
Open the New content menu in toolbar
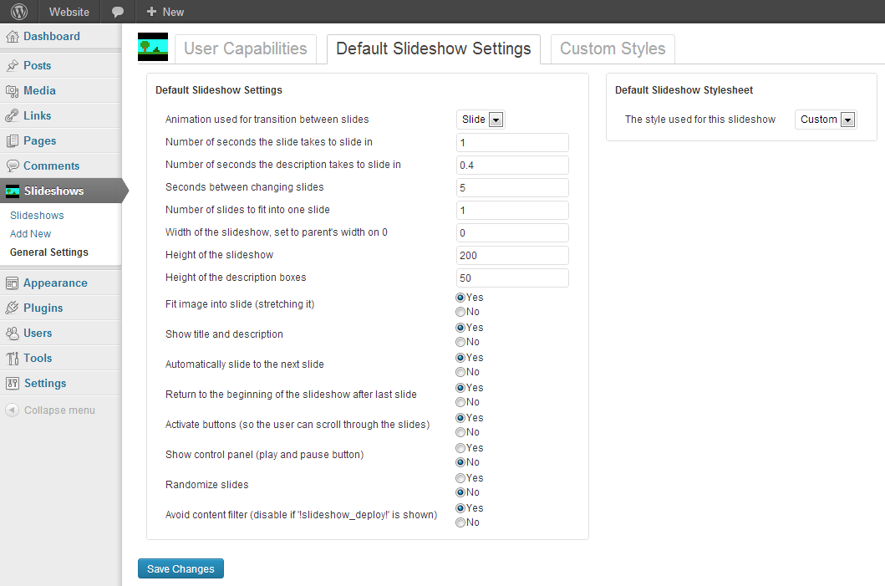[x=165, y=12]
